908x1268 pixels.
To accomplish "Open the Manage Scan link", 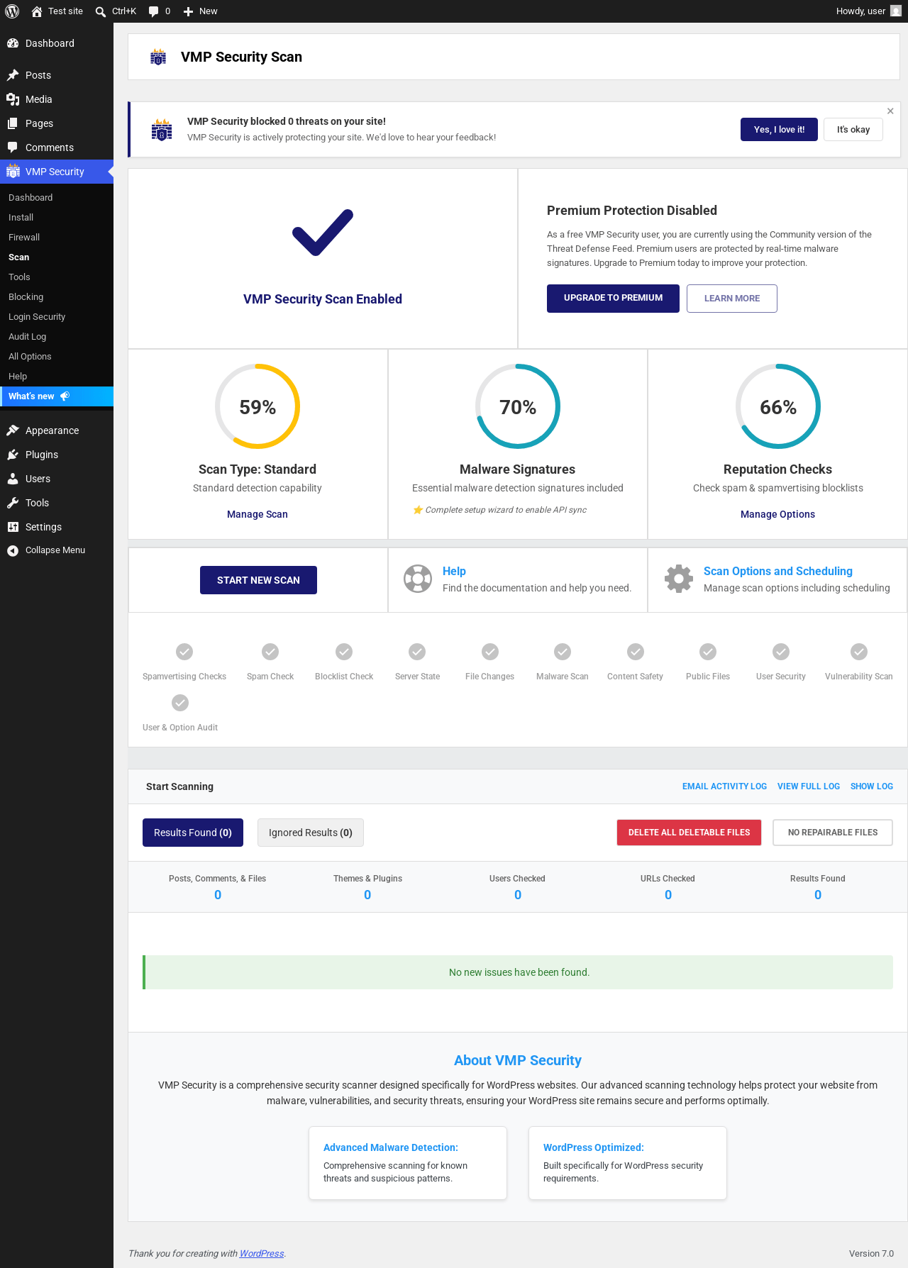I will tap(258, 514).
